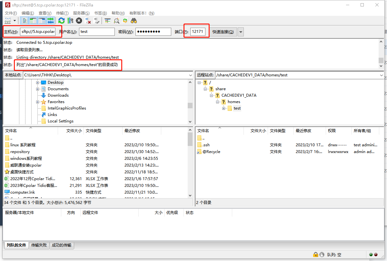Reconnect to the last server icon
Screen dimensions: 387x261
pos(96,21)
